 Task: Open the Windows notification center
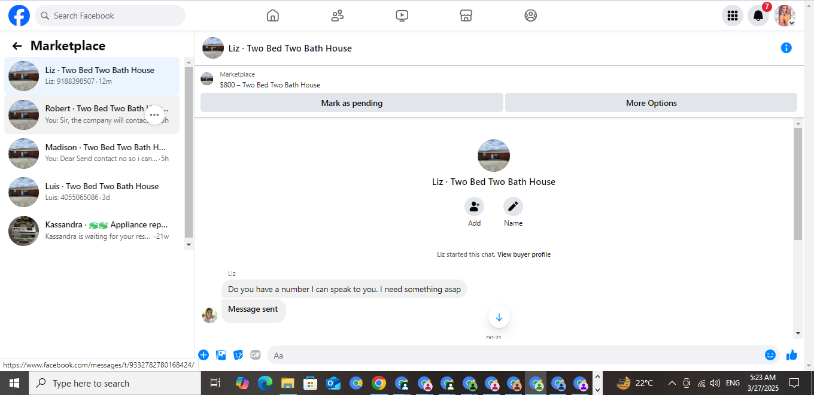[794, 383]
